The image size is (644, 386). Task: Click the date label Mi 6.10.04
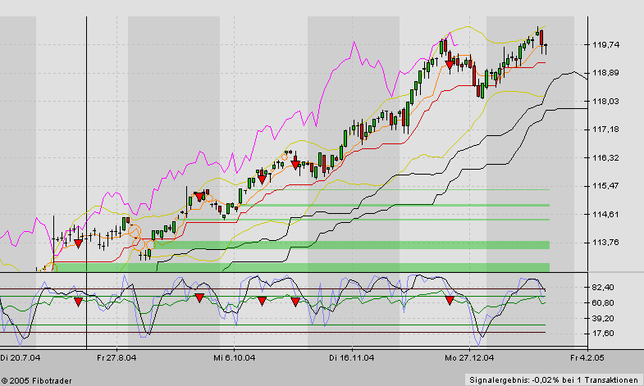pyautogui.click(x=234, y=358)
